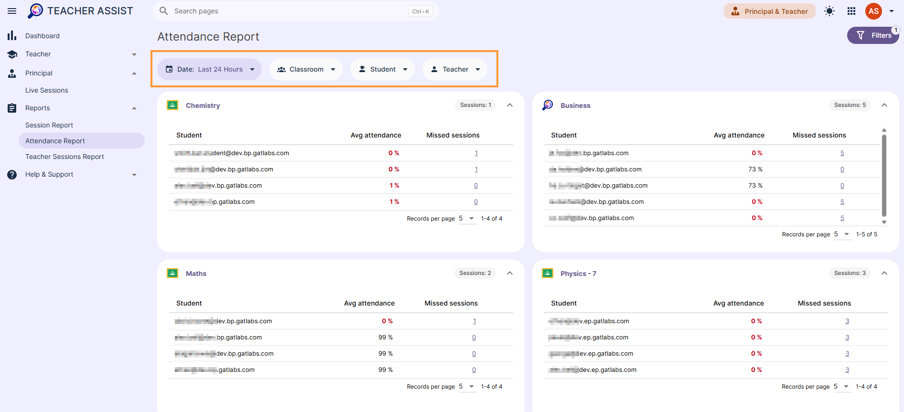Open the apps grid icon
Image resolution: width=904 pixels, height=412 pixels.
point(851,11)
